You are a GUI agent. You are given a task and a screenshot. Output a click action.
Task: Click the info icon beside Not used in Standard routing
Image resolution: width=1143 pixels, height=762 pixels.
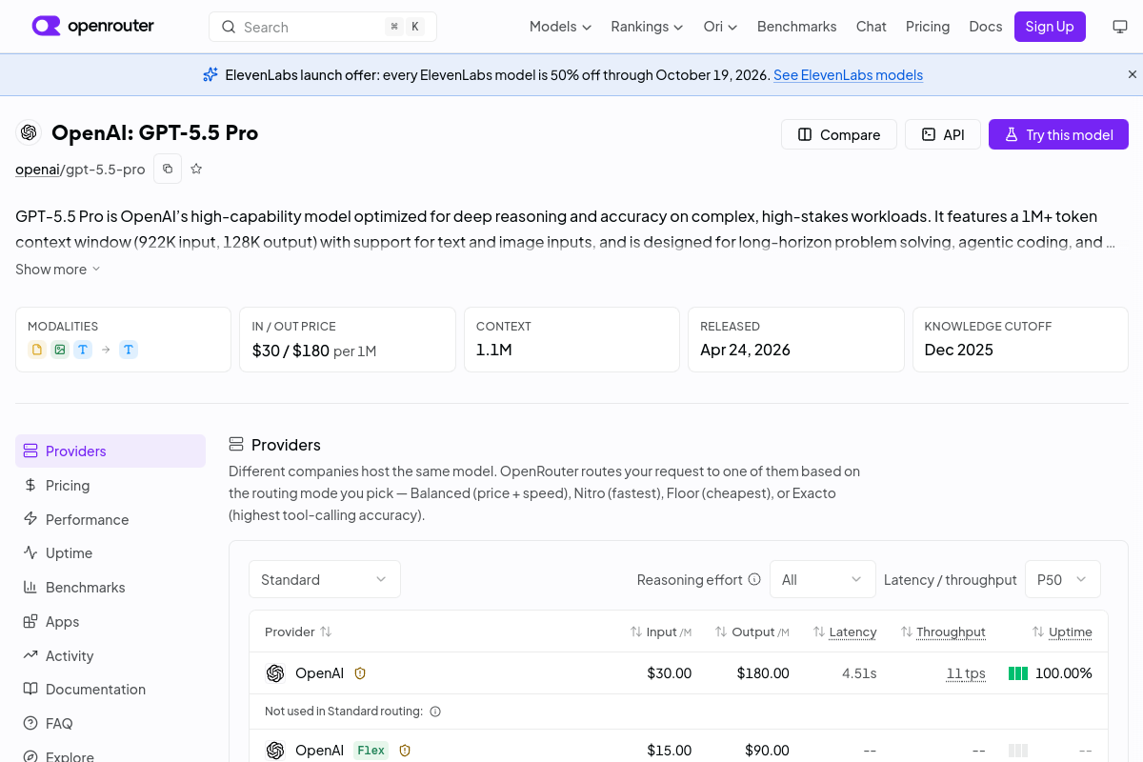click(435, 712)
